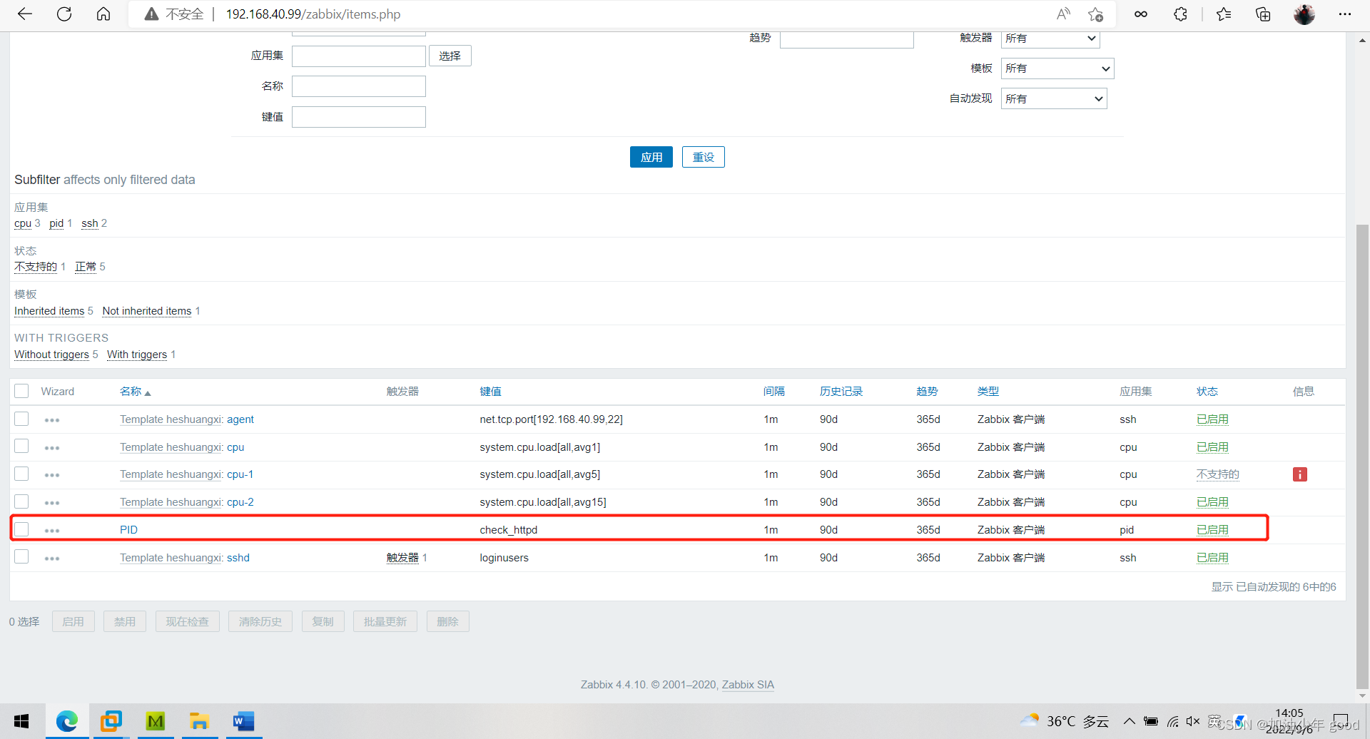Check the cpu-1 item checkbox

coord(21,474)
